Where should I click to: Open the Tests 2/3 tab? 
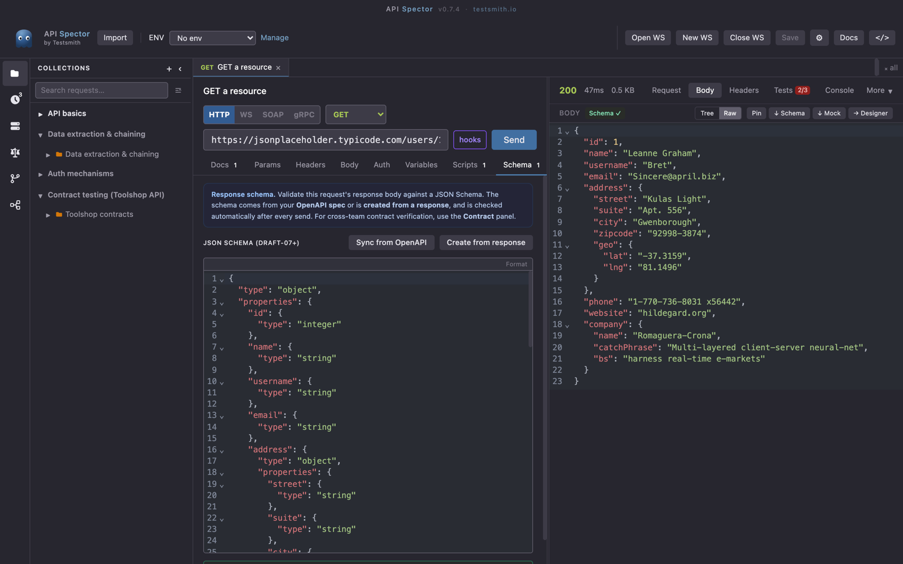point(792,90)
